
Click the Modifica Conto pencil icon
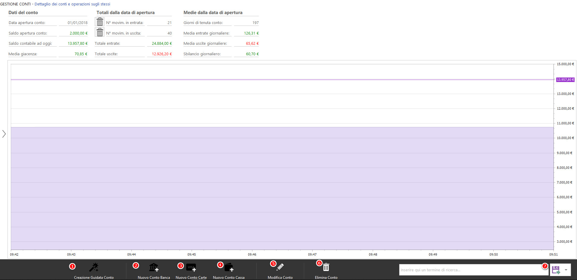(x=280, y=267)
